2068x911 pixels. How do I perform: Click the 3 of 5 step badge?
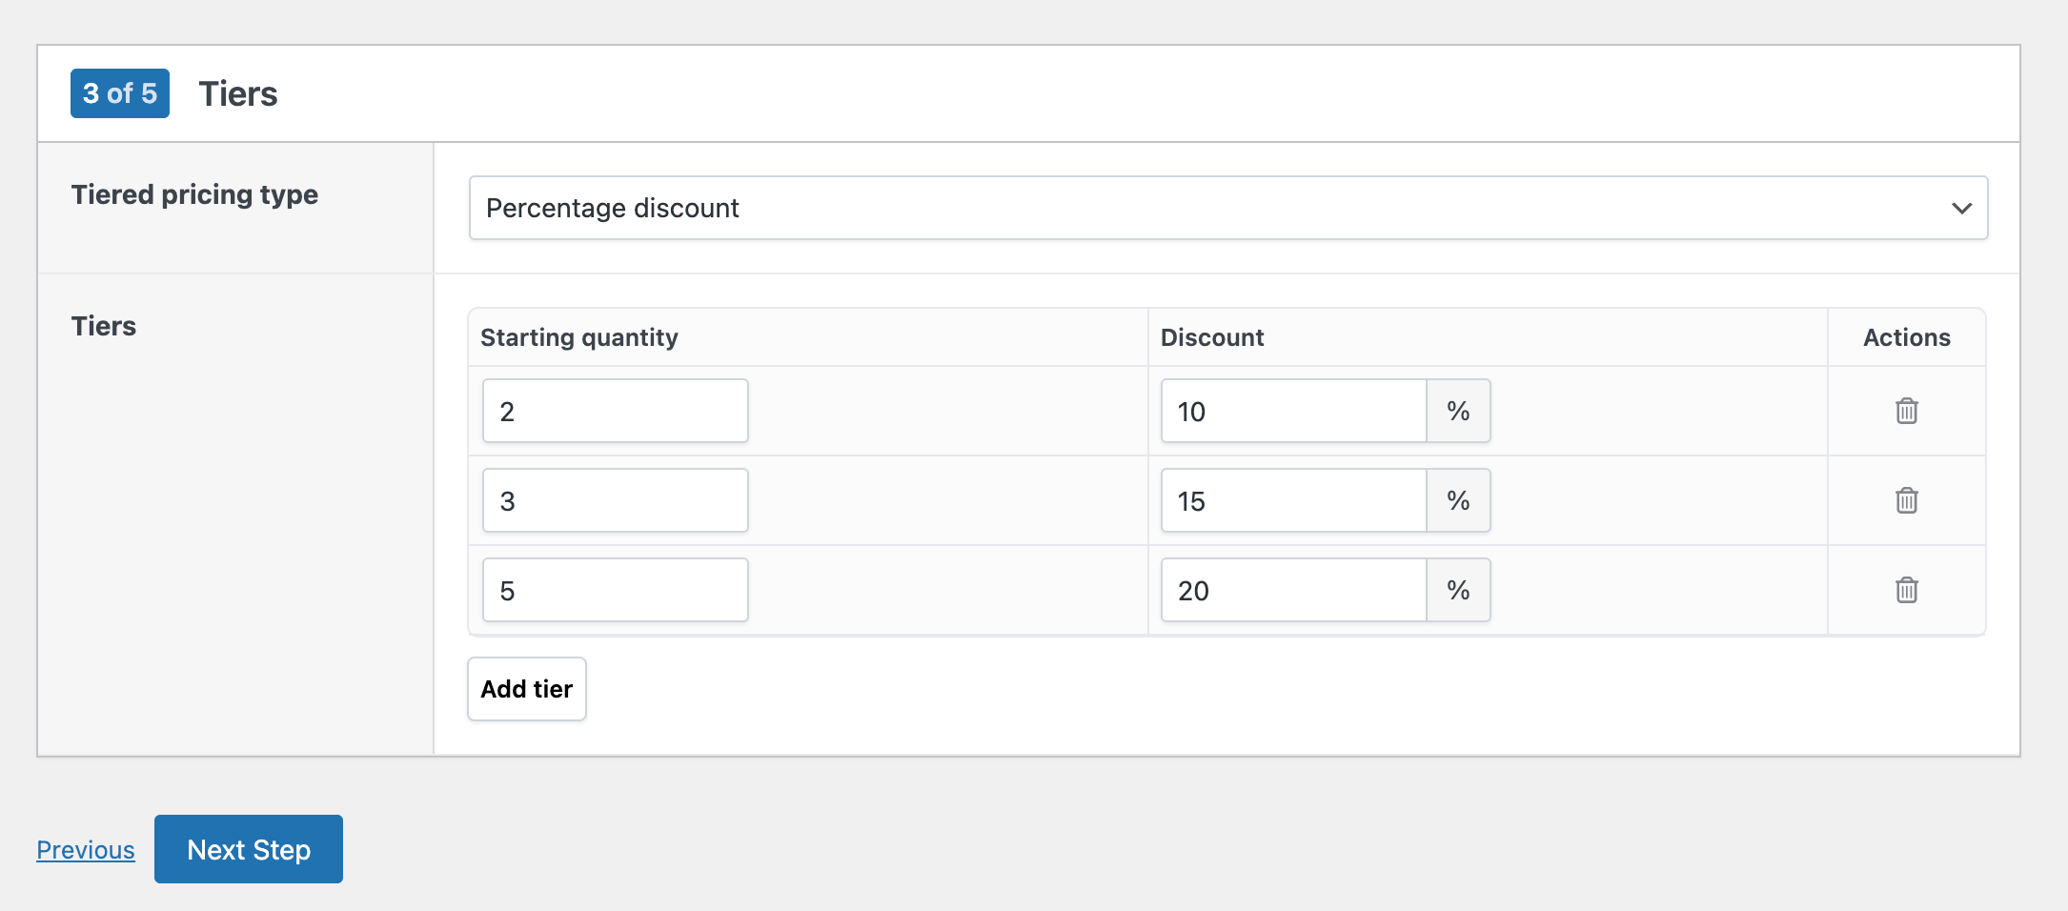[x=120, y=93]
